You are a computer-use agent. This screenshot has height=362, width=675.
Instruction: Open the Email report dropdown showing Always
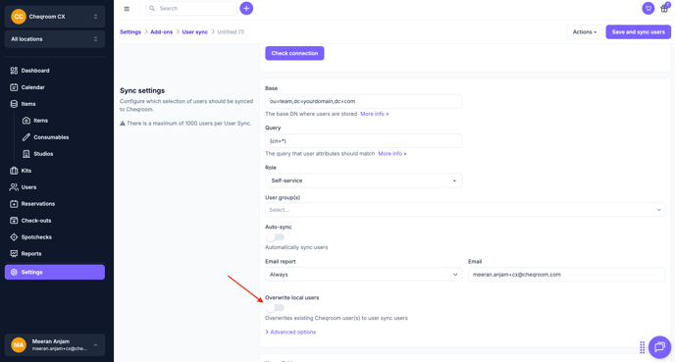click(363, 275)
